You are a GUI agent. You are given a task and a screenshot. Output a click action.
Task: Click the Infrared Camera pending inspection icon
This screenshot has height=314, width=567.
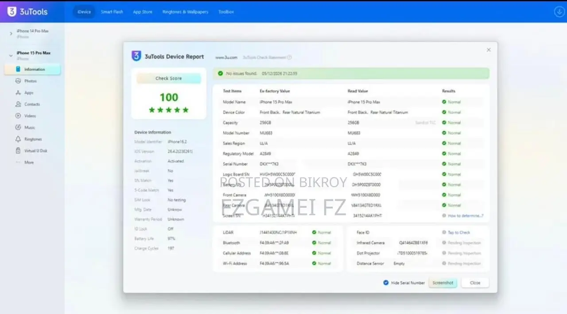[x=444, y=243]
